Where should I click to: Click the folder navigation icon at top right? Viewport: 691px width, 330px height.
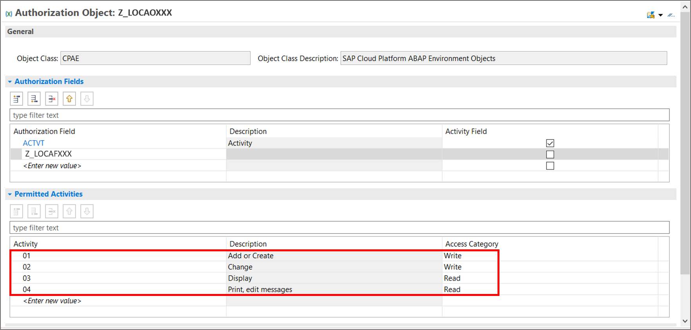[x=651, y=15]
